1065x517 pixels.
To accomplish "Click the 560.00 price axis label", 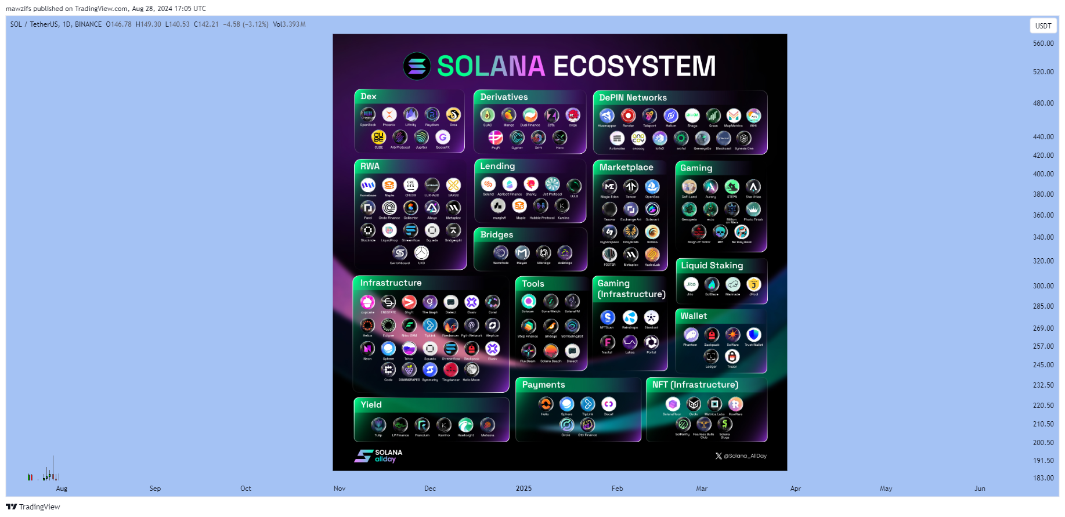I will click(1043, 44).
